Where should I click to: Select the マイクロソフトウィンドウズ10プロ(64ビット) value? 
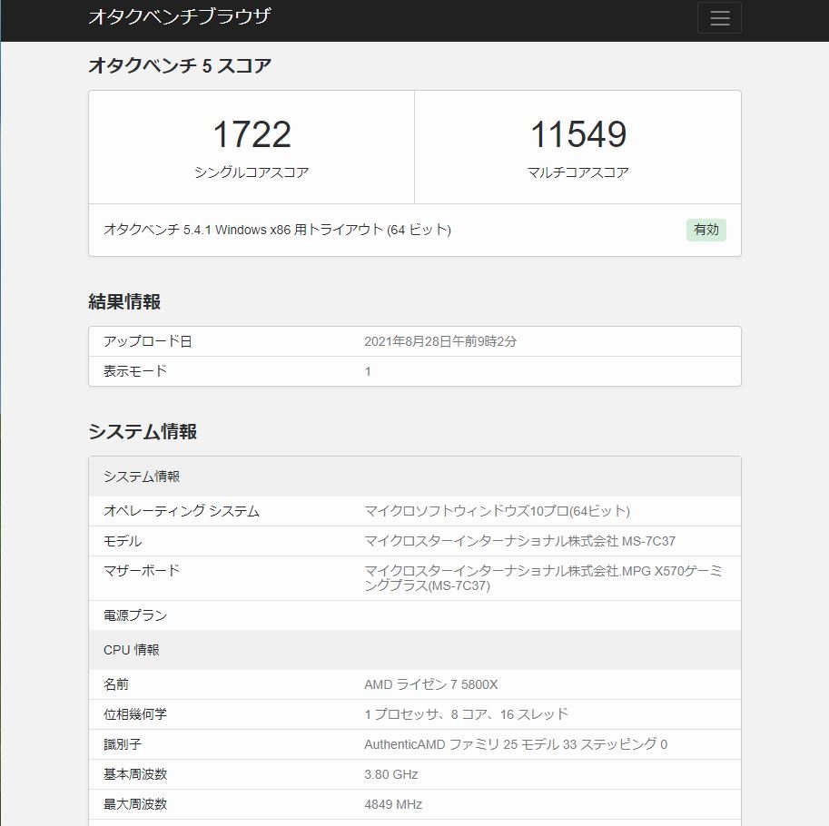point(497,511)
